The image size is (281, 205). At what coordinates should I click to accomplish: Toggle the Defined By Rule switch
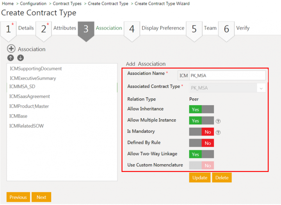201,143
